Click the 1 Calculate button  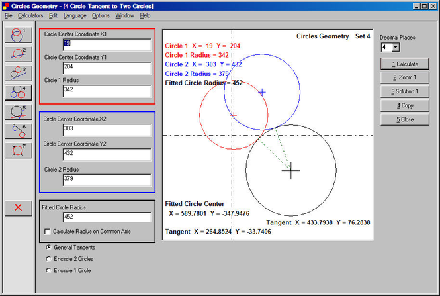(405, 64)
